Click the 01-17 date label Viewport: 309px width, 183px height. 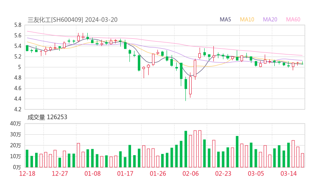pos(125,173)
